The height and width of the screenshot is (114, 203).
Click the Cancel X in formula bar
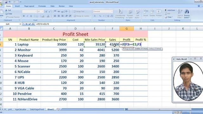[x=27, y=24]
